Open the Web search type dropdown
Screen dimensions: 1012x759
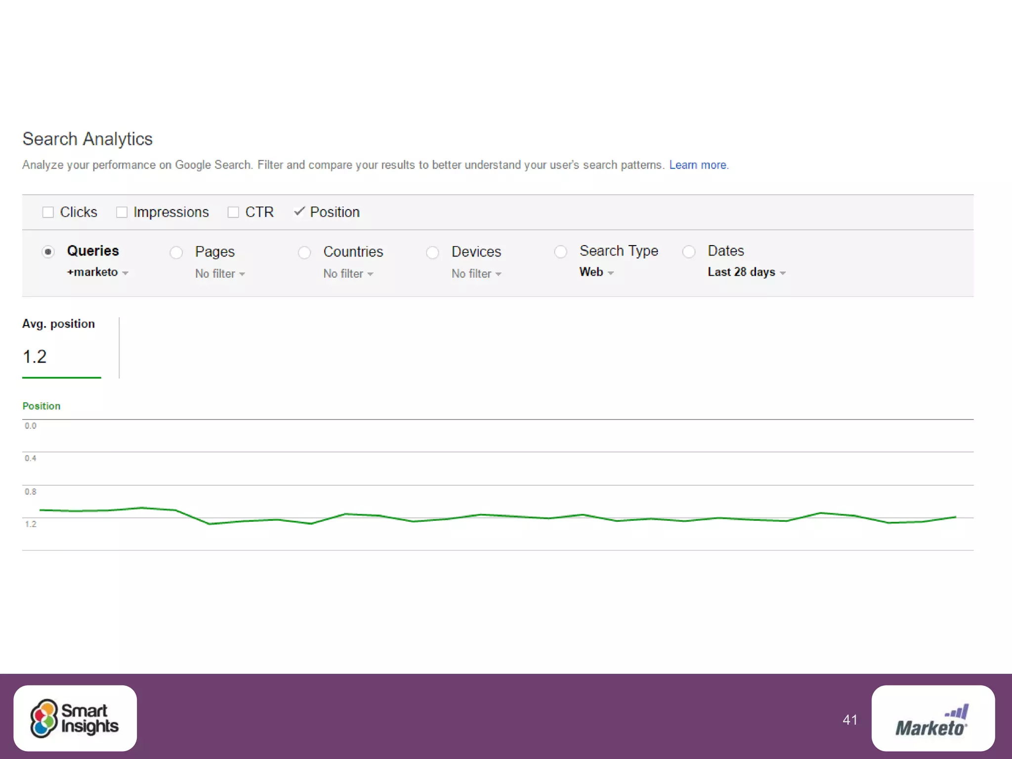tap(596, 272)
